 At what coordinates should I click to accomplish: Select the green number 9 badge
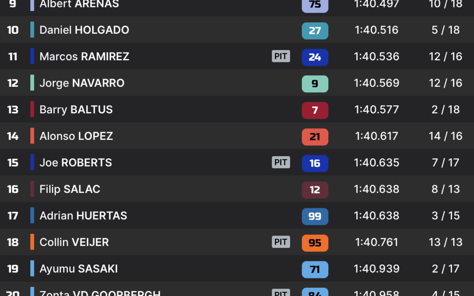tap(315, 84)
